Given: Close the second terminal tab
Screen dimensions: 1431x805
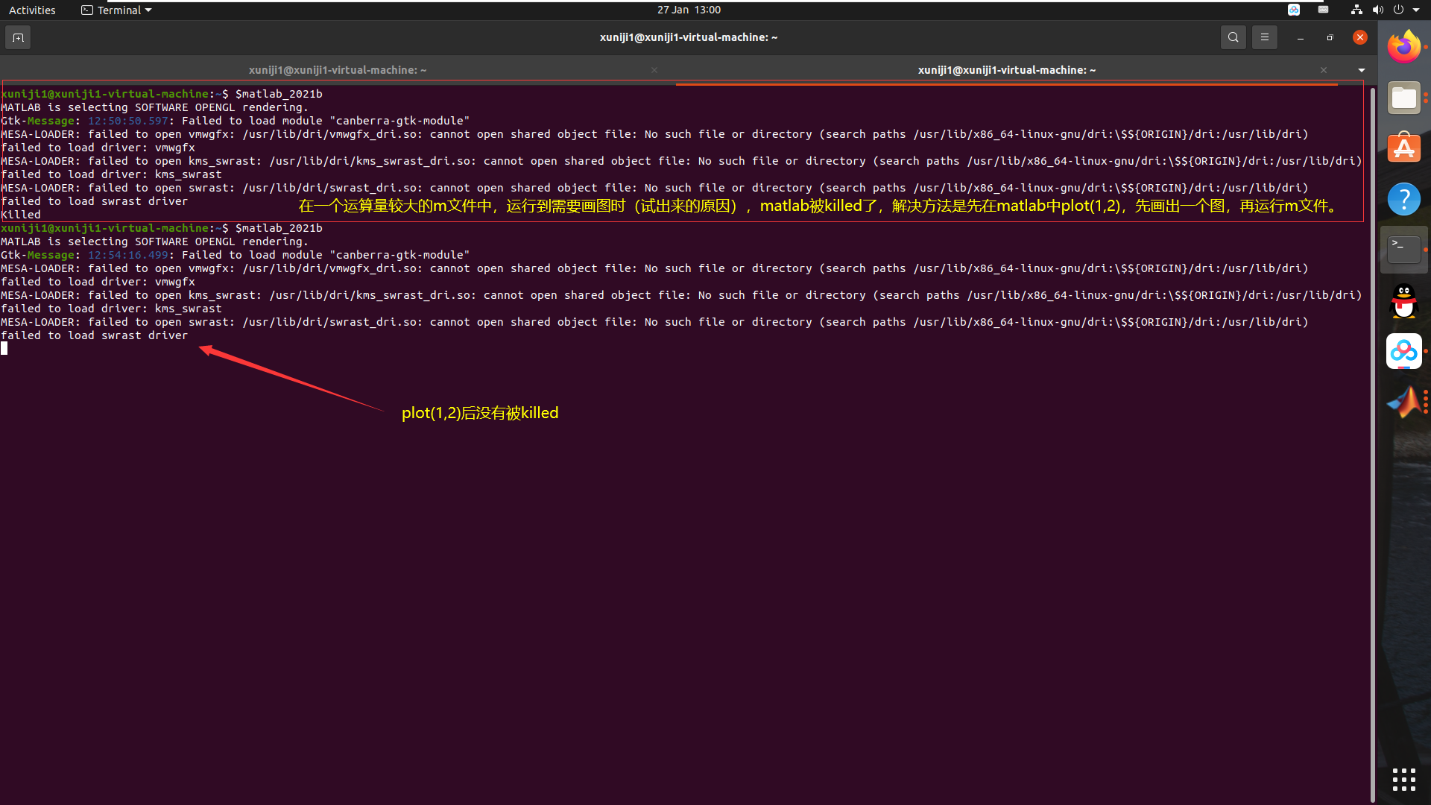Looking at the screenshot, I should click(x=1324, y=70).
